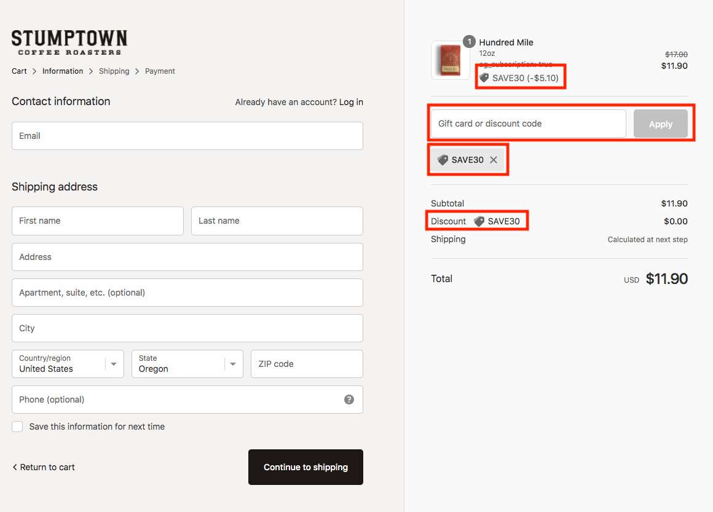Click the Stumptown Coffee Roasters logo
Viewport: 713px width, 512px height.
coord(69,43)
